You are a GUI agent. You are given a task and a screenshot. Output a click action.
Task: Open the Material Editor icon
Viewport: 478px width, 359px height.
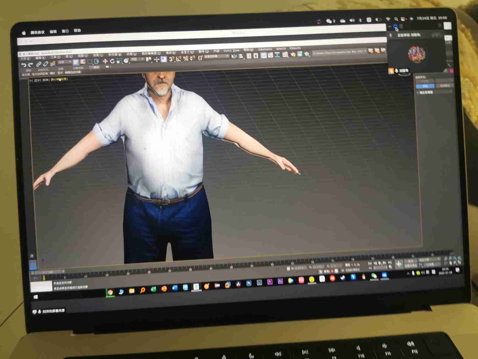point(285,55)
